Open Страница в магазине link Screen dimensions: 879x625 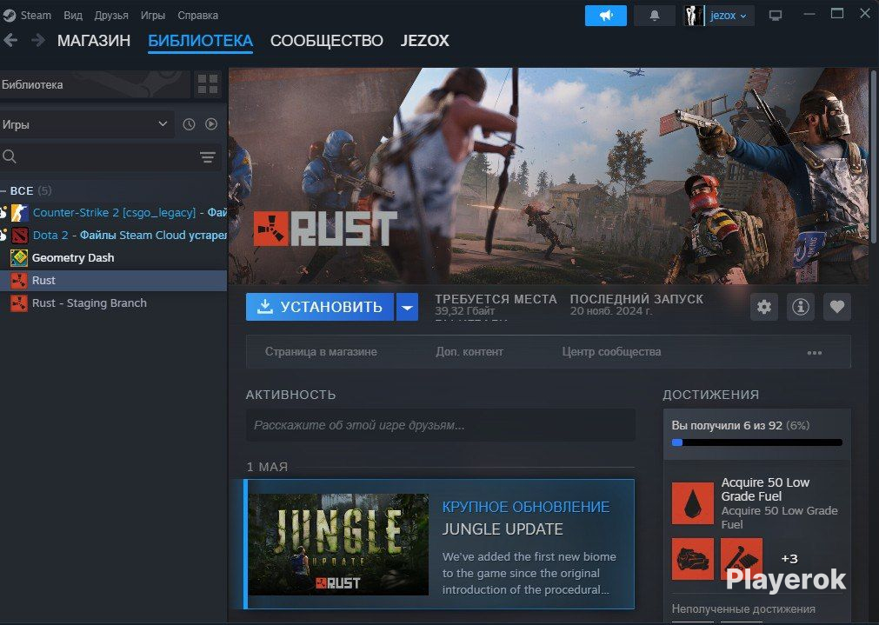tap(321, 352)
